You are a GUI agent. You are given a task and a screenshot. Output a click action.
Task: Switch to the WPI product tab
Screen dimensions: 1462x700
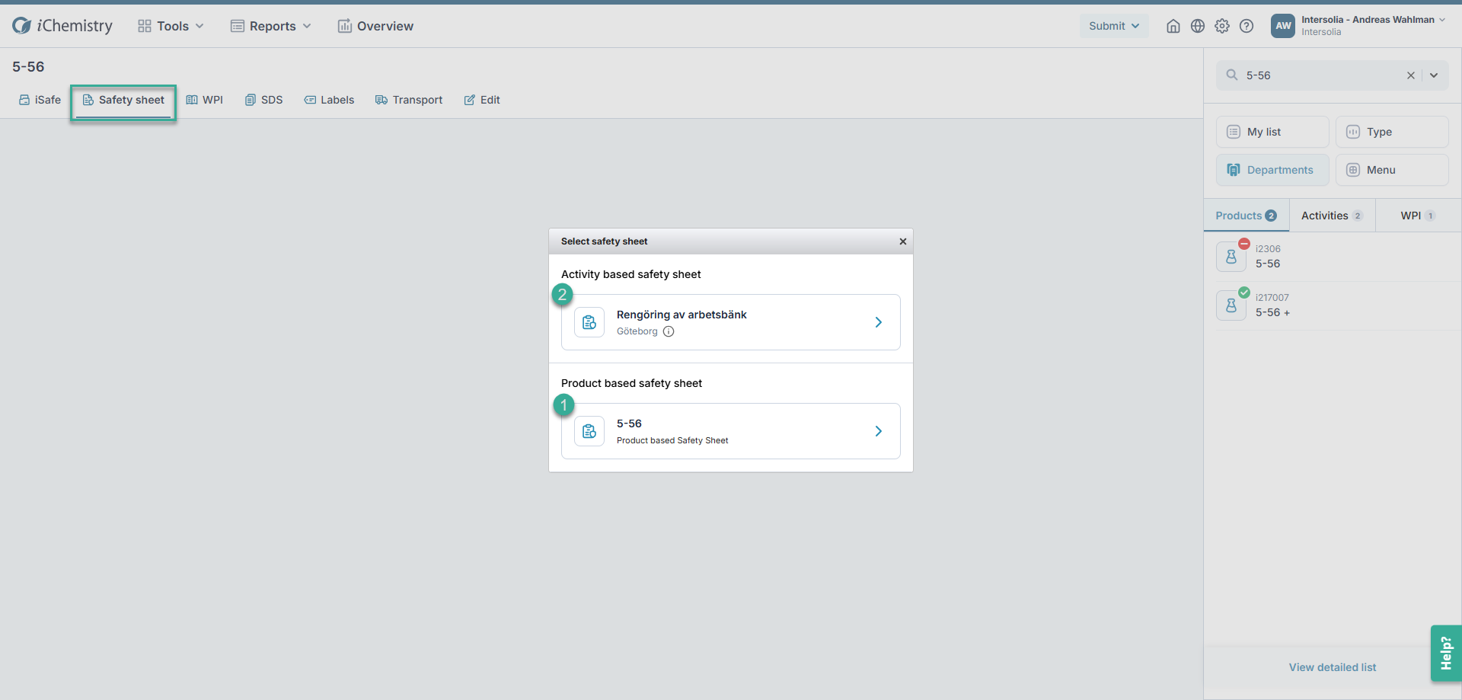pos(205,100)
